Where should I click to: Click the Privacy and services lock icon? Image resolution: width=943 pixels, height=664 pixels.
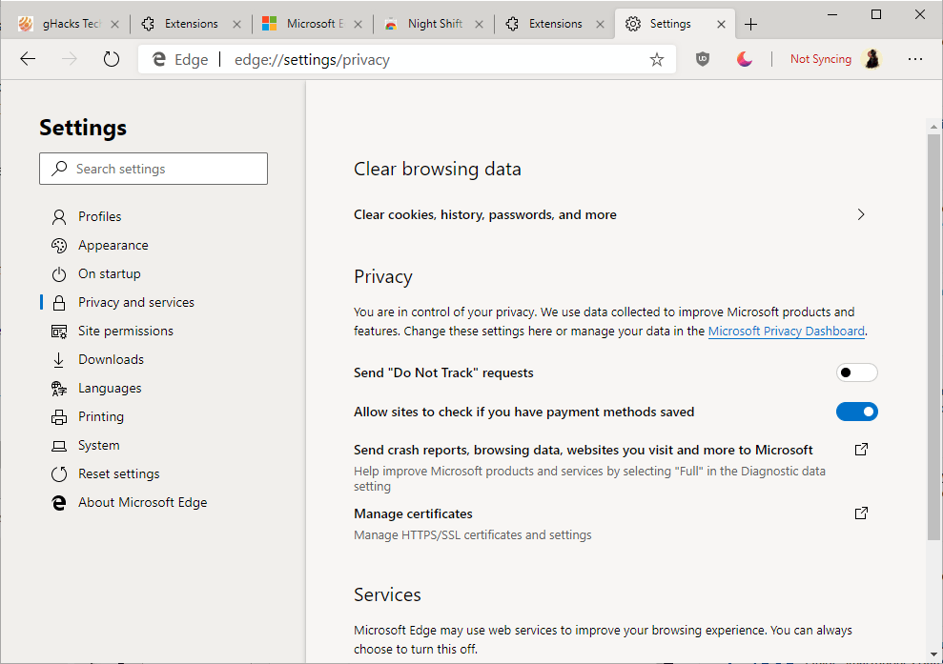59,302
